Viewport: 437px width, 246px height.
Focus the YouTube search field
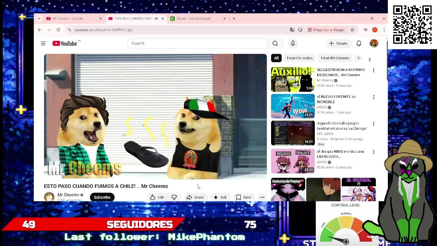pyautogui.click(x=197, y=43)
